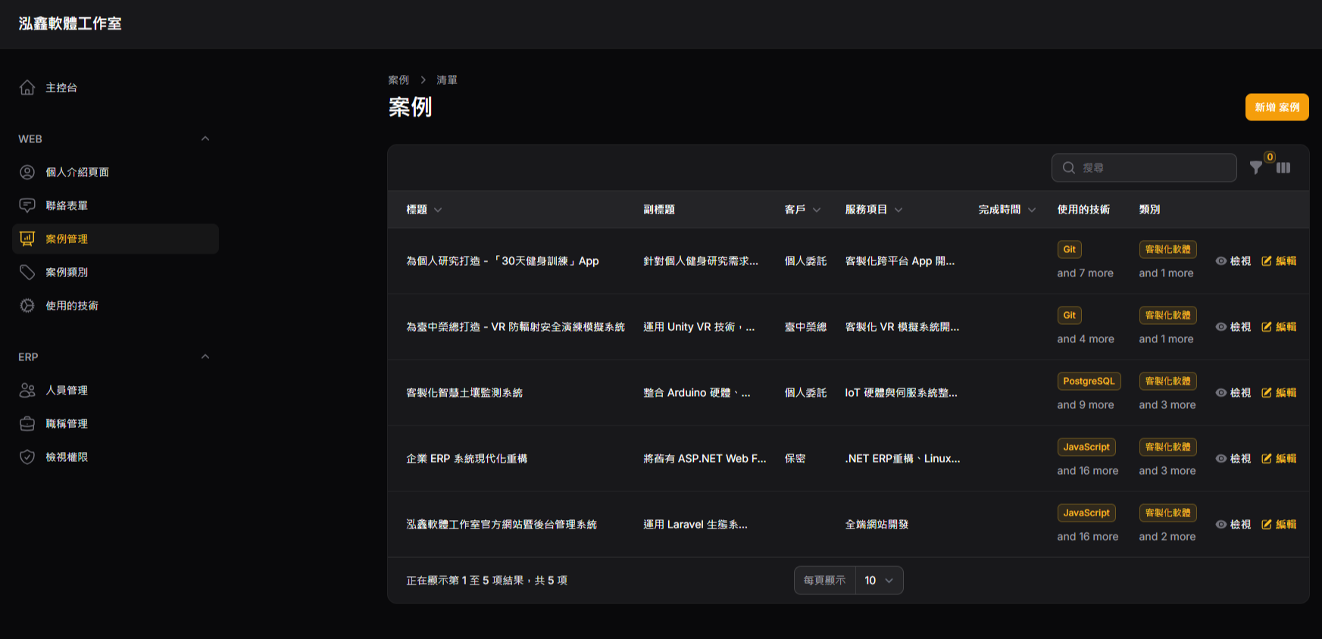Edit the VR 防輻射安全演練模擬系統 case
This screenshot has width=1322, height=639.
tap(1279, 327)
